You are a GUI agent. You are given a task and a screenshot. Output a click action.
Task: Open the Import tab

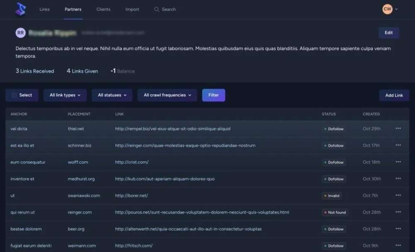point(132,9)
